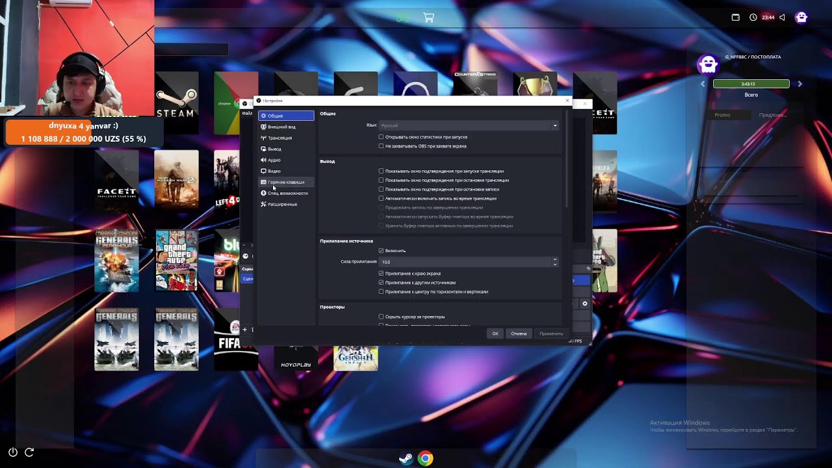Enable 'Открывать окно статистики при запуске' checkbox

(x=381, y=137)
